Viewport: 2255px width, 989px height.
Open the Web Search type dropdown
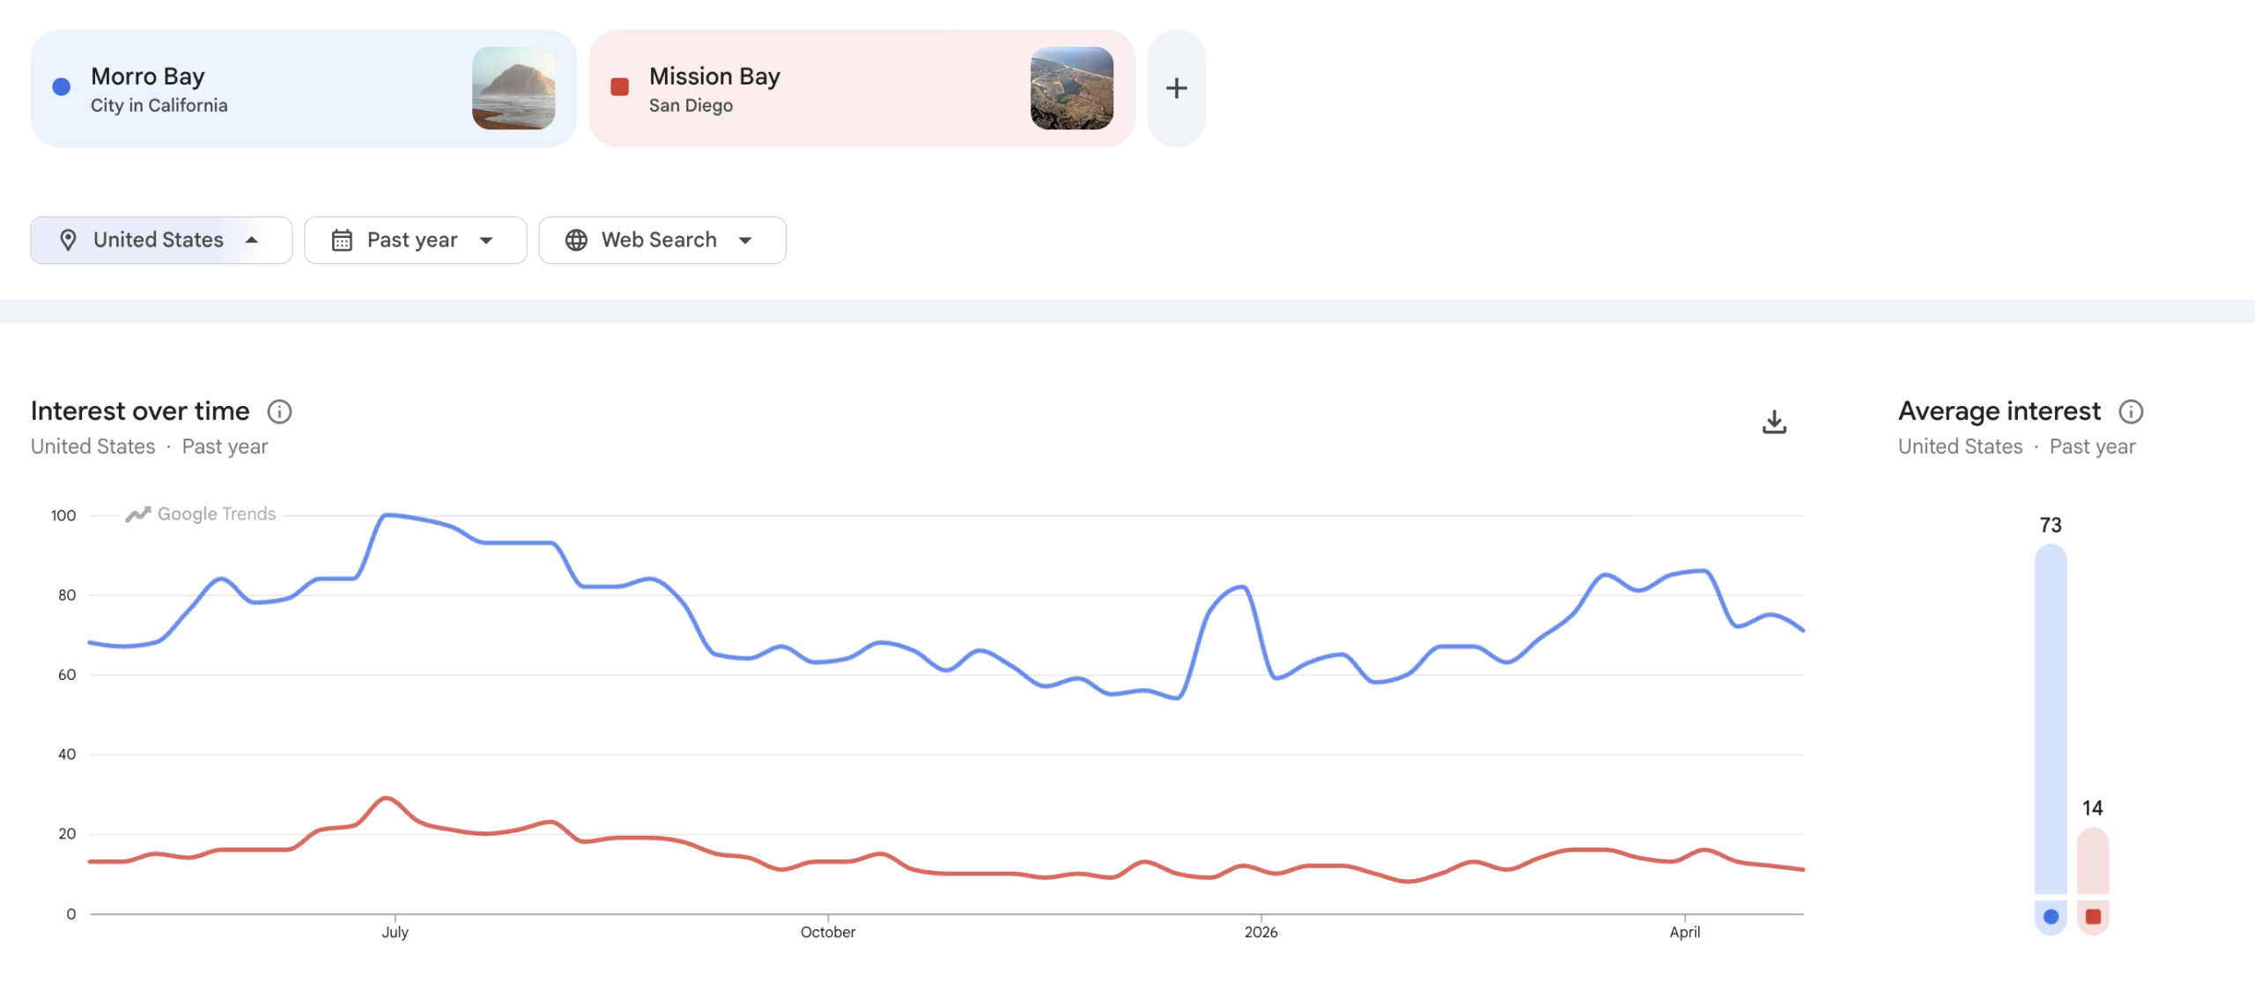click(x=662, y=240)
